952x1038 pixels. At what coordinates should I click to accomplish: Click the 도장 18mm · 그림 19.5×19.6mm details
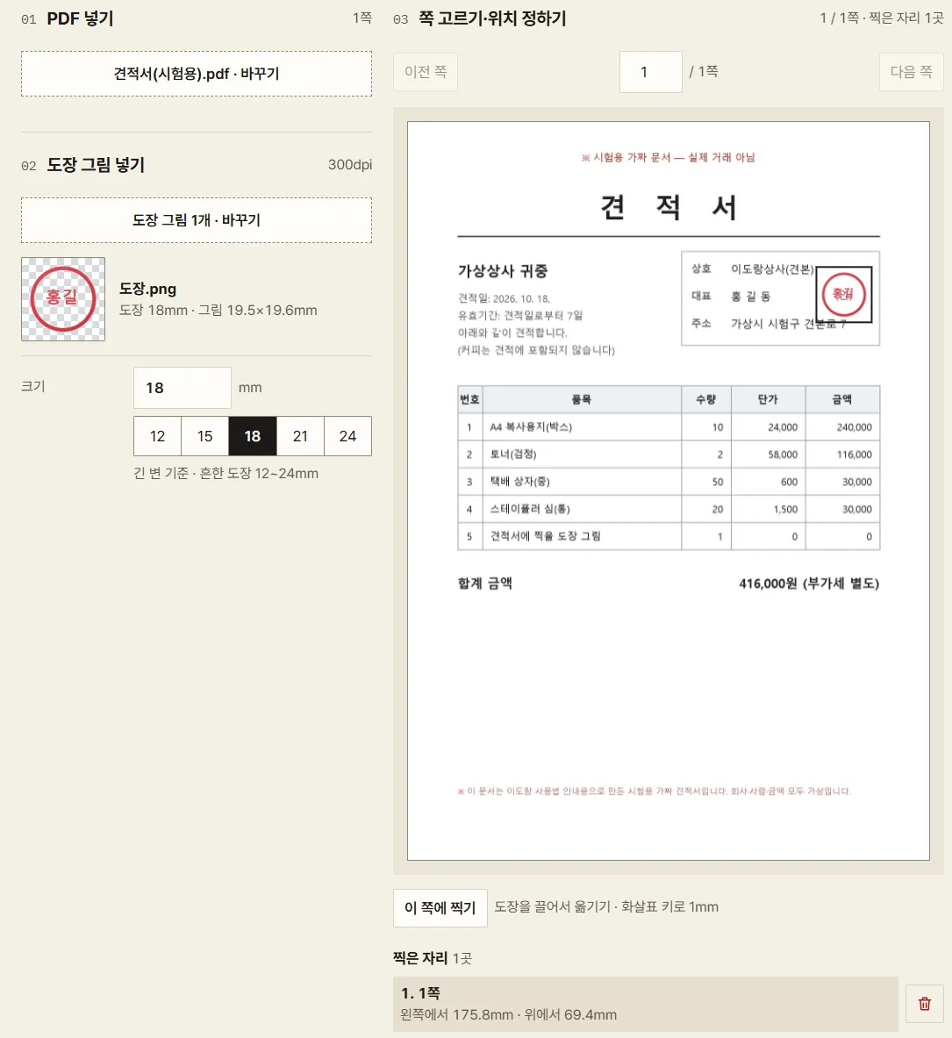(x=218, y=310)
